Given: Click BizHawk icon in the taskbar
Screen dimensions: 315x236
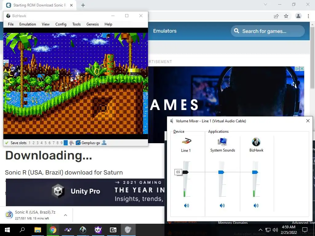Looking at the screenshot, I should click(83, 230).
